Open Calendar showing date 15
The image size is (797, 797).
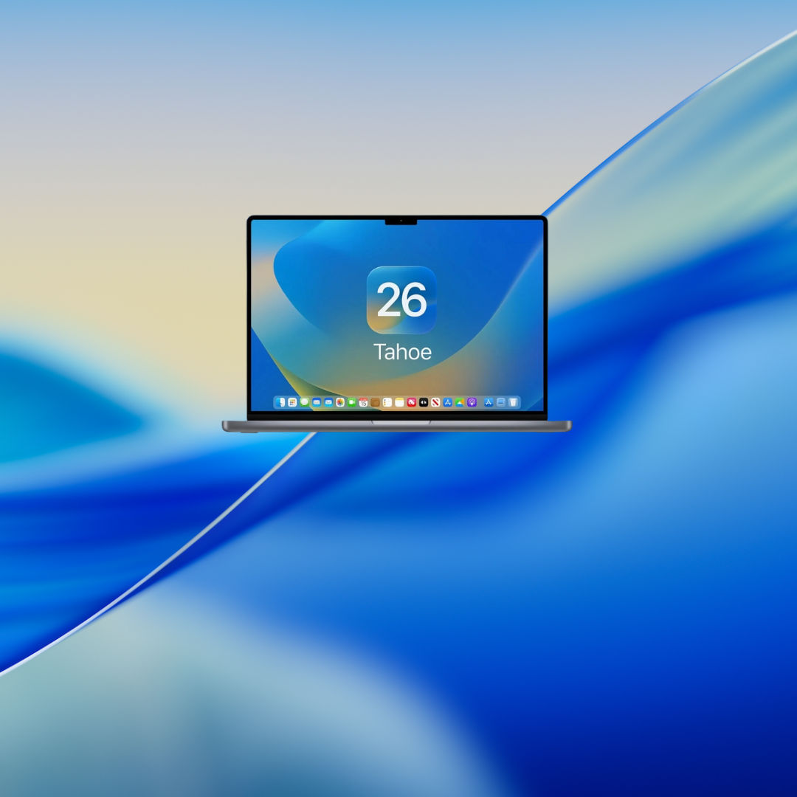[x=363, y=402]
